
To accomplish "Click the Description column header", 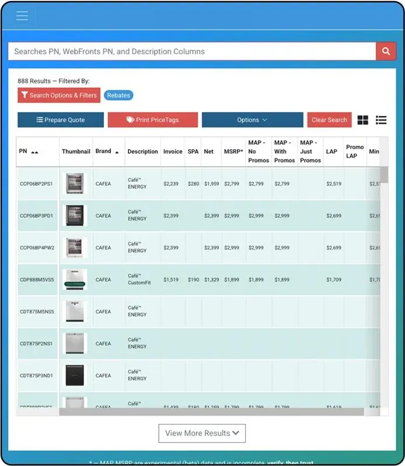I will coord(142,151).
